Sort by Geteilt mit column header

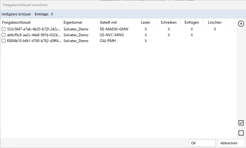pos(108,22)
